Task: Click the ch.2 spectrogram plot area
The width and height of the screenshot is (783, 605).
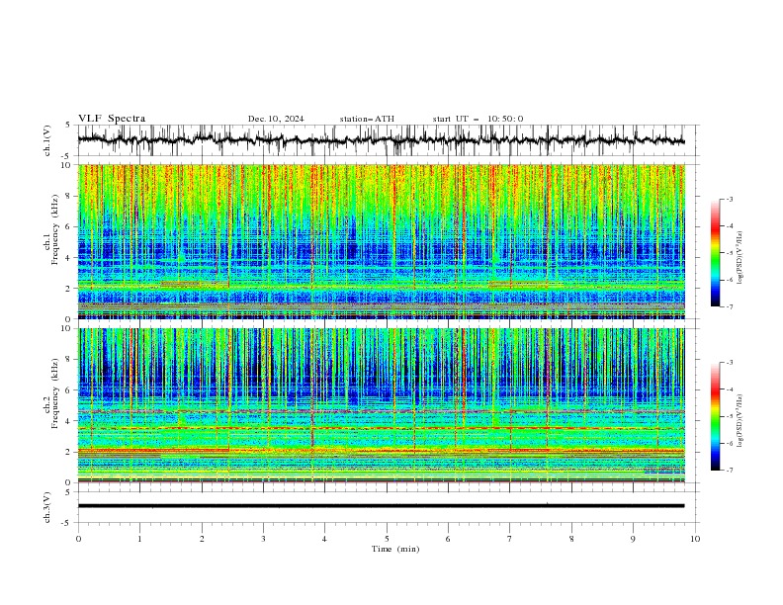Action: click(x=382, y=405)
